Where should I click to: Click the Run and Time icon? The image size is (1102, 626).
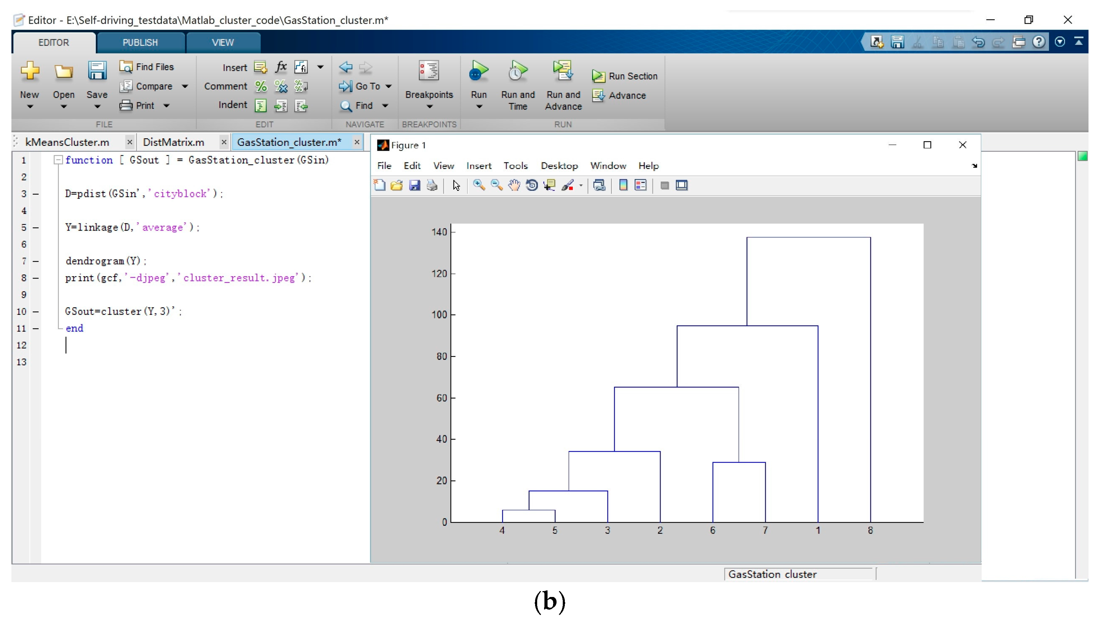pos(517,71)
